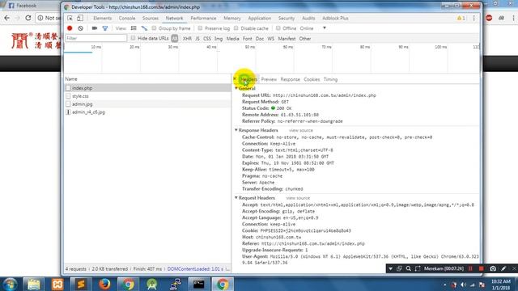
Task: Click the recorder magnifier zoom icon
Action: [408, 268]
